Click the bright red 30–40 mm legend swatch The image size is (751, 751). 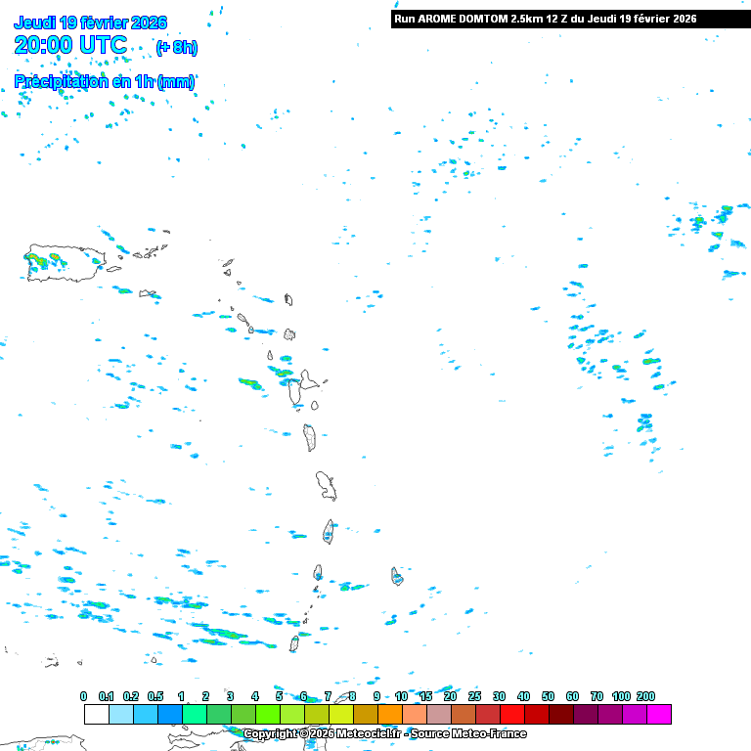(511, 714)
